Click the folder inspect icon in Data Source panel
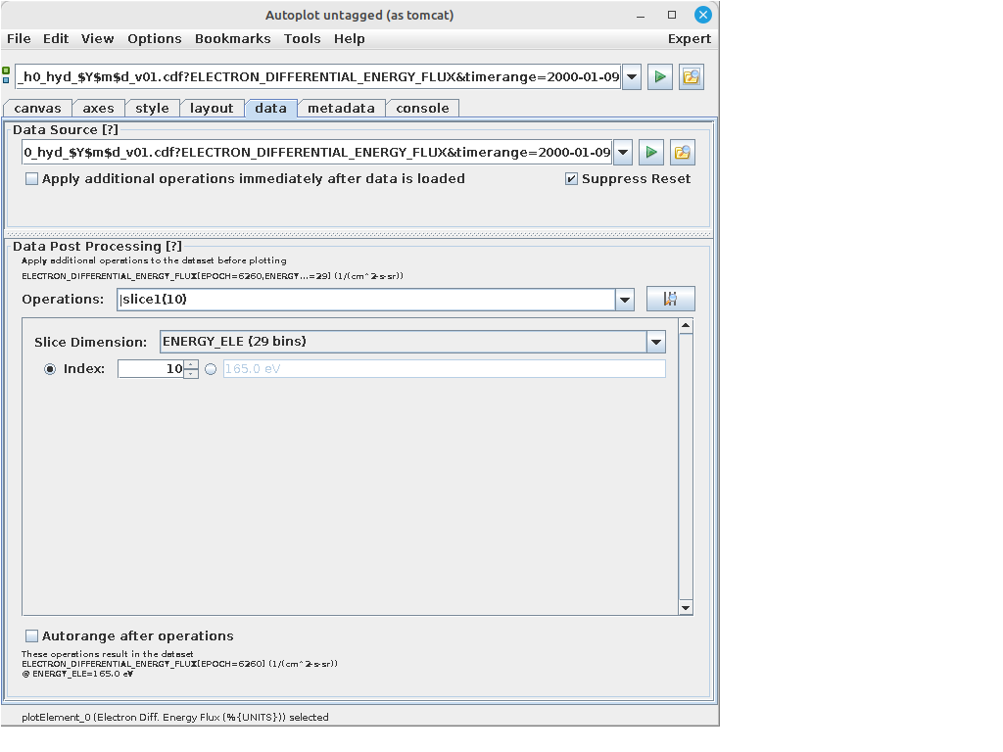Screen dimensions: 1003x752 pos(683,153)
